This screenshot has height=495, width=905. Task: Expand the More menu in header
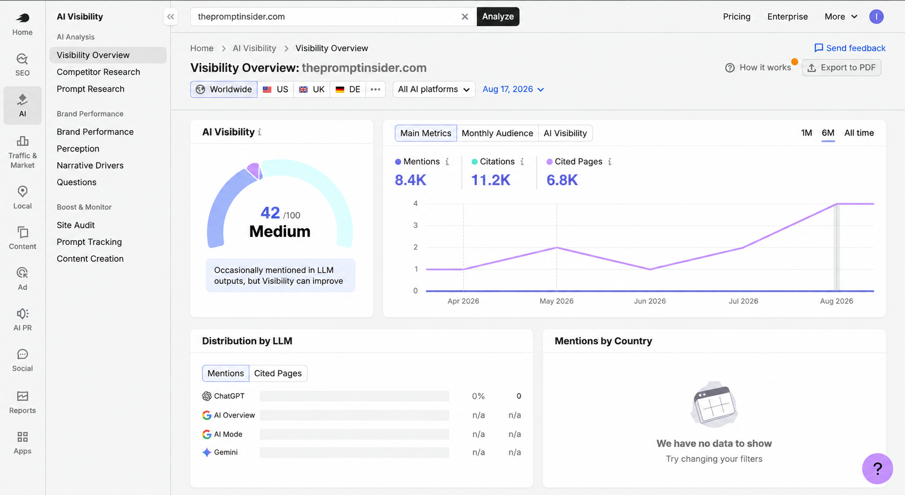point(841,17)
